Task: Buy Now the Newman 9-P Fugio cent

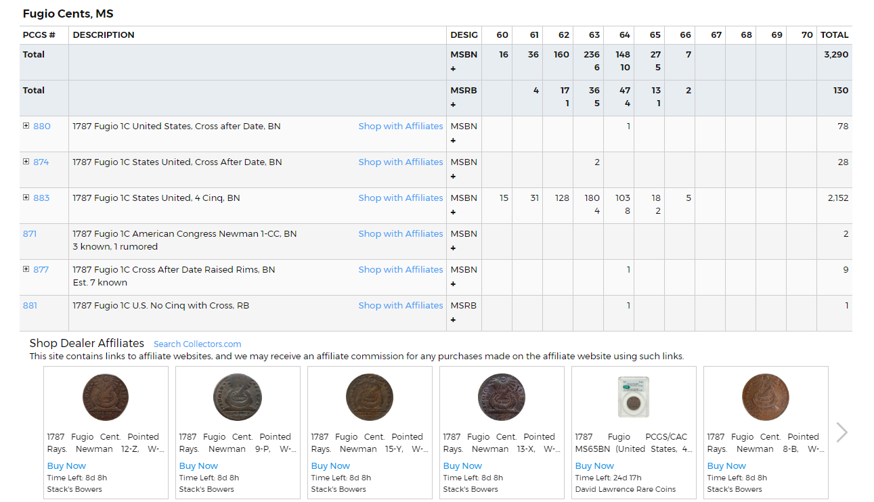Action: tap(198, 466)
